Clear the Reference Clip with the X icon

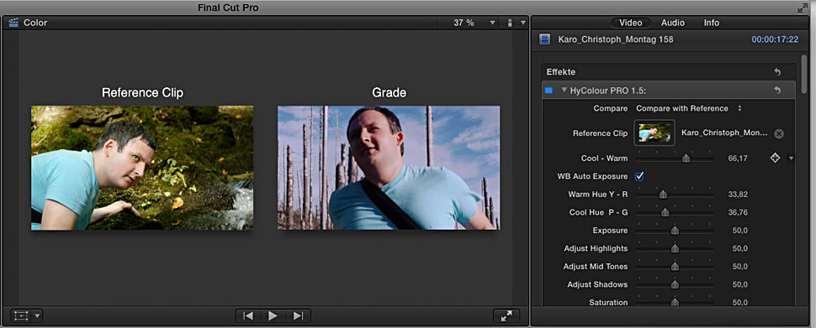778,133
